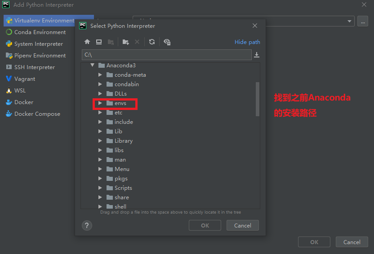This screenshot has height=254, width=374.
Task: Expand the etc folder
Action: click(x=100, y=113)
